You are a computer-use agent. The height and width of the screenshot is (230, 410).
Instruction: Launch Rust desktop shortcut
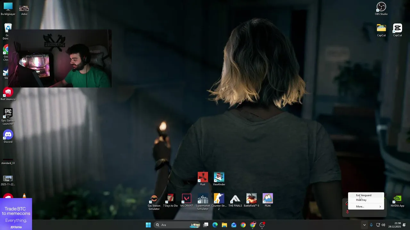(203, 179)
